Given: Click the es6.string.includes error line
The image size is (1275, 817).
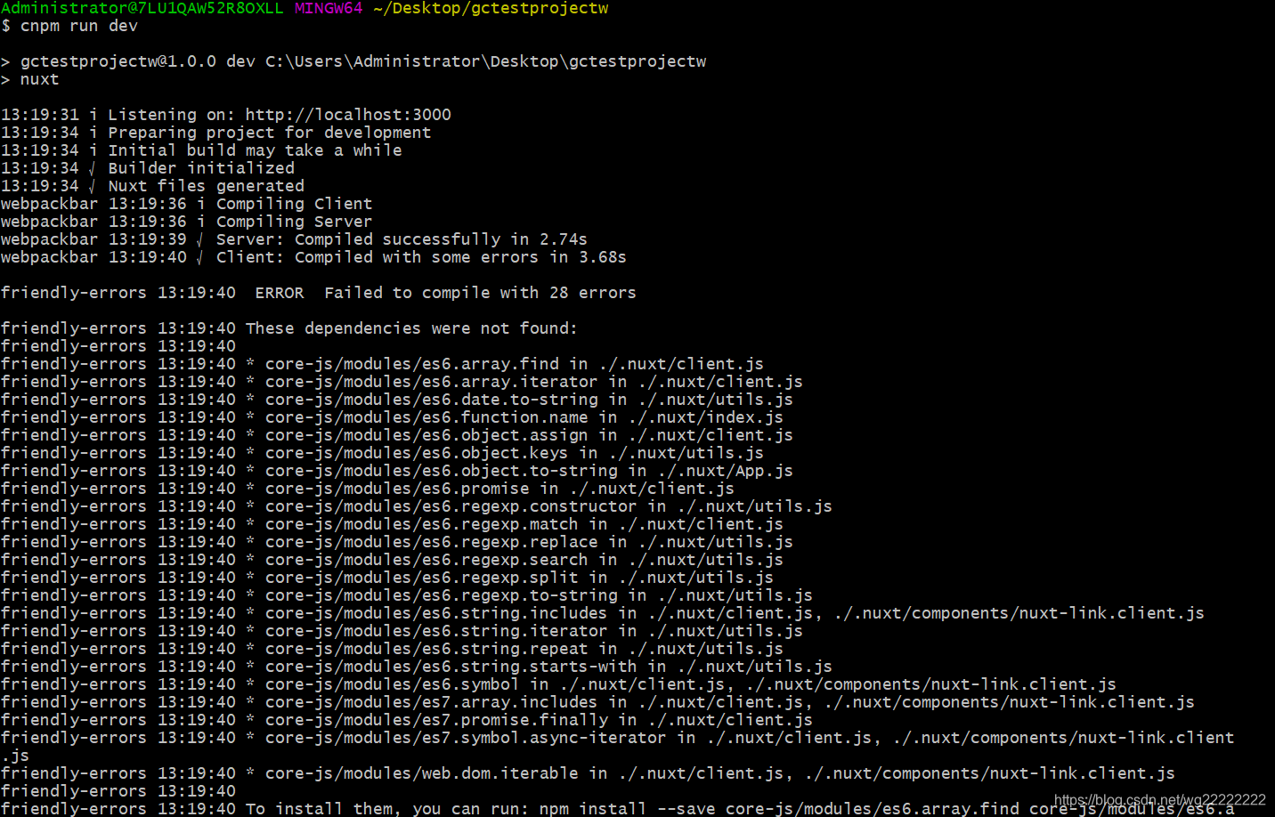Looking at the screenshot, I should 603,613.
